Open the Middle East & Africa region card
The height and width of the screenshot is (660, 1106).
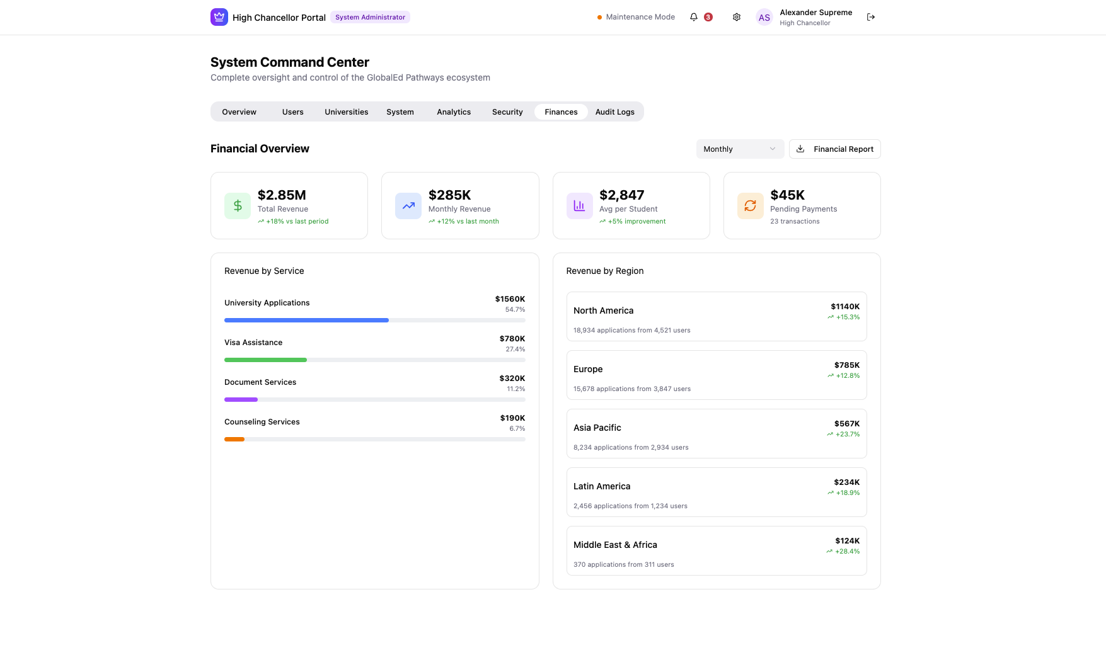click(716, 550)
